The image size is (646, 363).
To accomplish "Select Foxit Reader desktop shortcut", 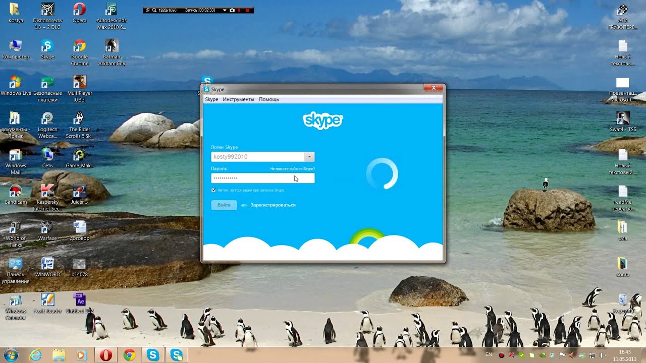I will (47, 304).
